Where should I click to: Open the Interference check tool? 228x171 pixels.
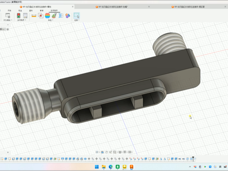41,16
